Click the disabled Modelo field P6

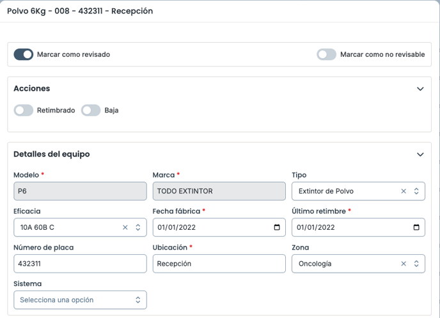tap(80, 191)
